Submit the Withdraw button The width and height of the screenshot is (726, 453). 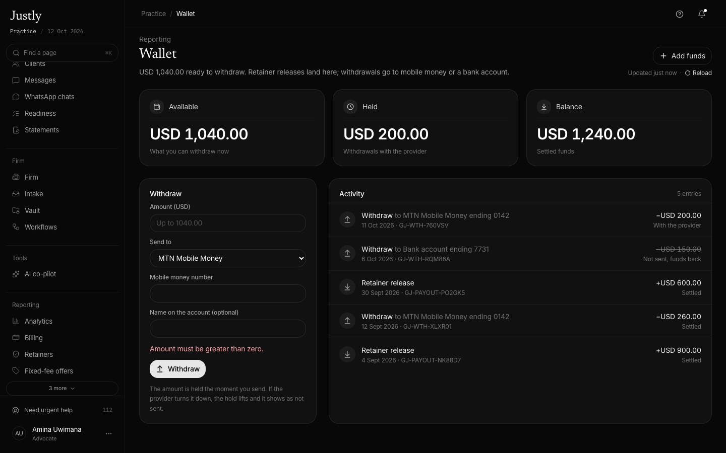pyautogui.click(x=177, y=369)
